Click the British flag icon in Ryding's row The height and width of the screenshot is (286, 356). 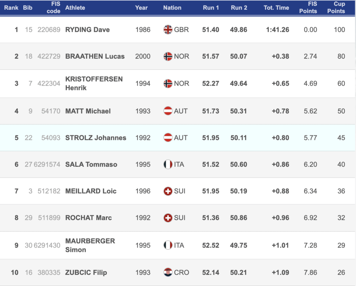168,30
